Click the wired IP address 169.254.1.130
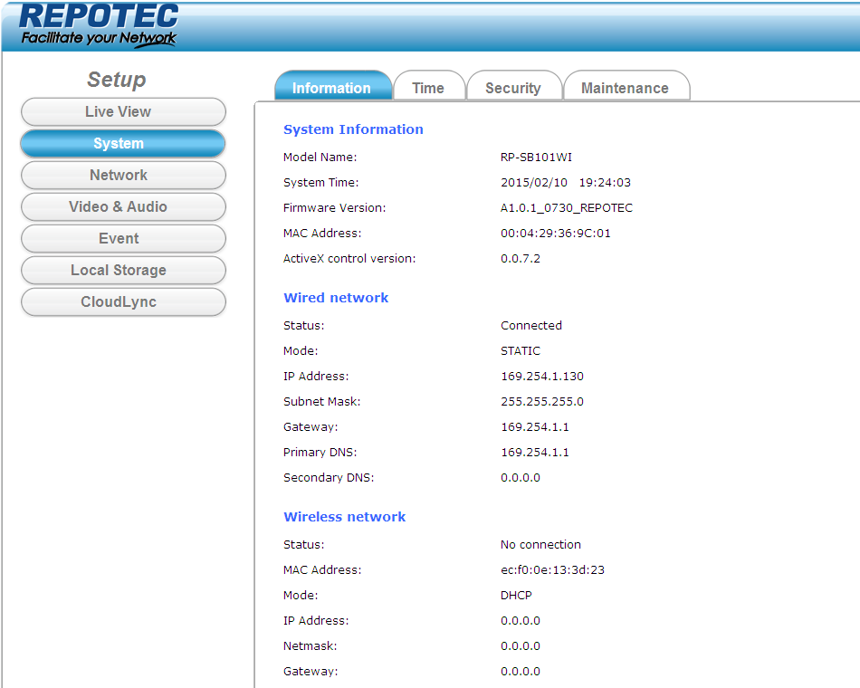Viewport: 860px width, 688px height. (542, 377)
